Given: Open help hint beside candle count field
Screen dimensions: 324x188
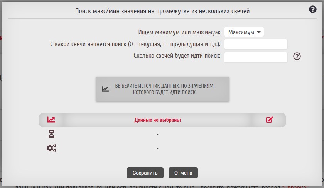Looking at the screenshot, I should [x=297, y=56].
